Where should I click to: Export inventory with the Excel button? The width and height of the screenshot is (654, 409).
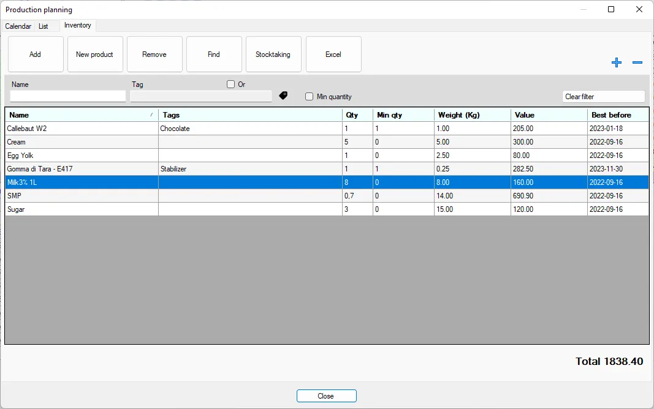tap(333, 54)
